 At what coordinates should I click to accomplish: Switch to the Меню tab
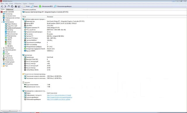[x=3, y=9]
